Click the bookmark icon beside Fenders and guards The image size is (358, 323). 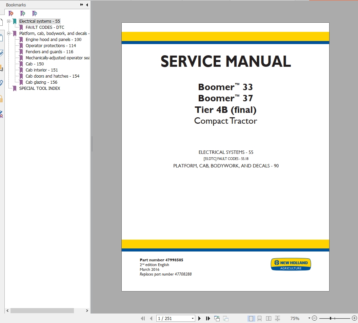point(21,52)
